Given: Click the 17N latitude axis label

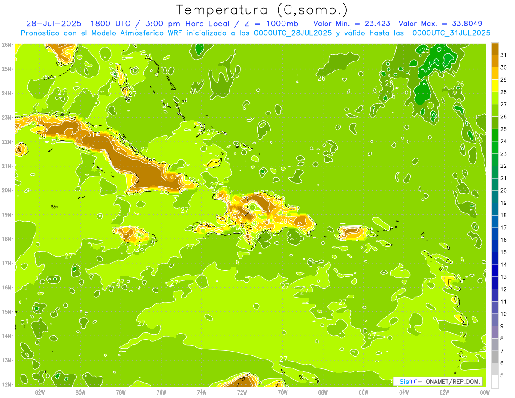Looking at the screenshot, I should tap(6, 263).
